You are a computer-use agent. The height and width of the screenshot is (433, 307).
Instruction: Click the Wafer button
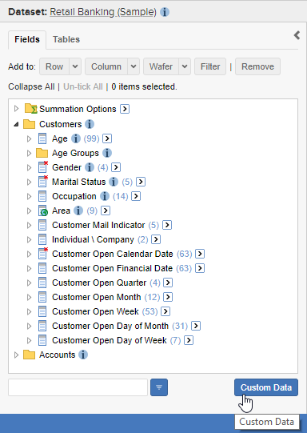[x=161, y=66]
